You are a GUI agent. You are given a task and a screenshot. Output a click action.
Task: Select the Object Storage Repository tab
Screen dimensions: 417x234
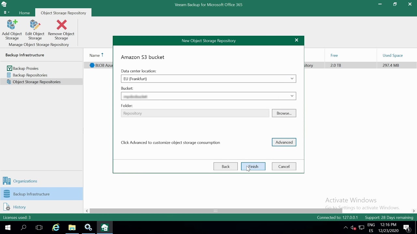(63, 13)
